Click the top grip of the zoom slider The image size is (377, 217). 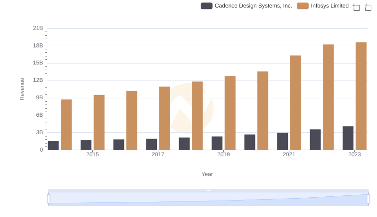click(208, 190)
